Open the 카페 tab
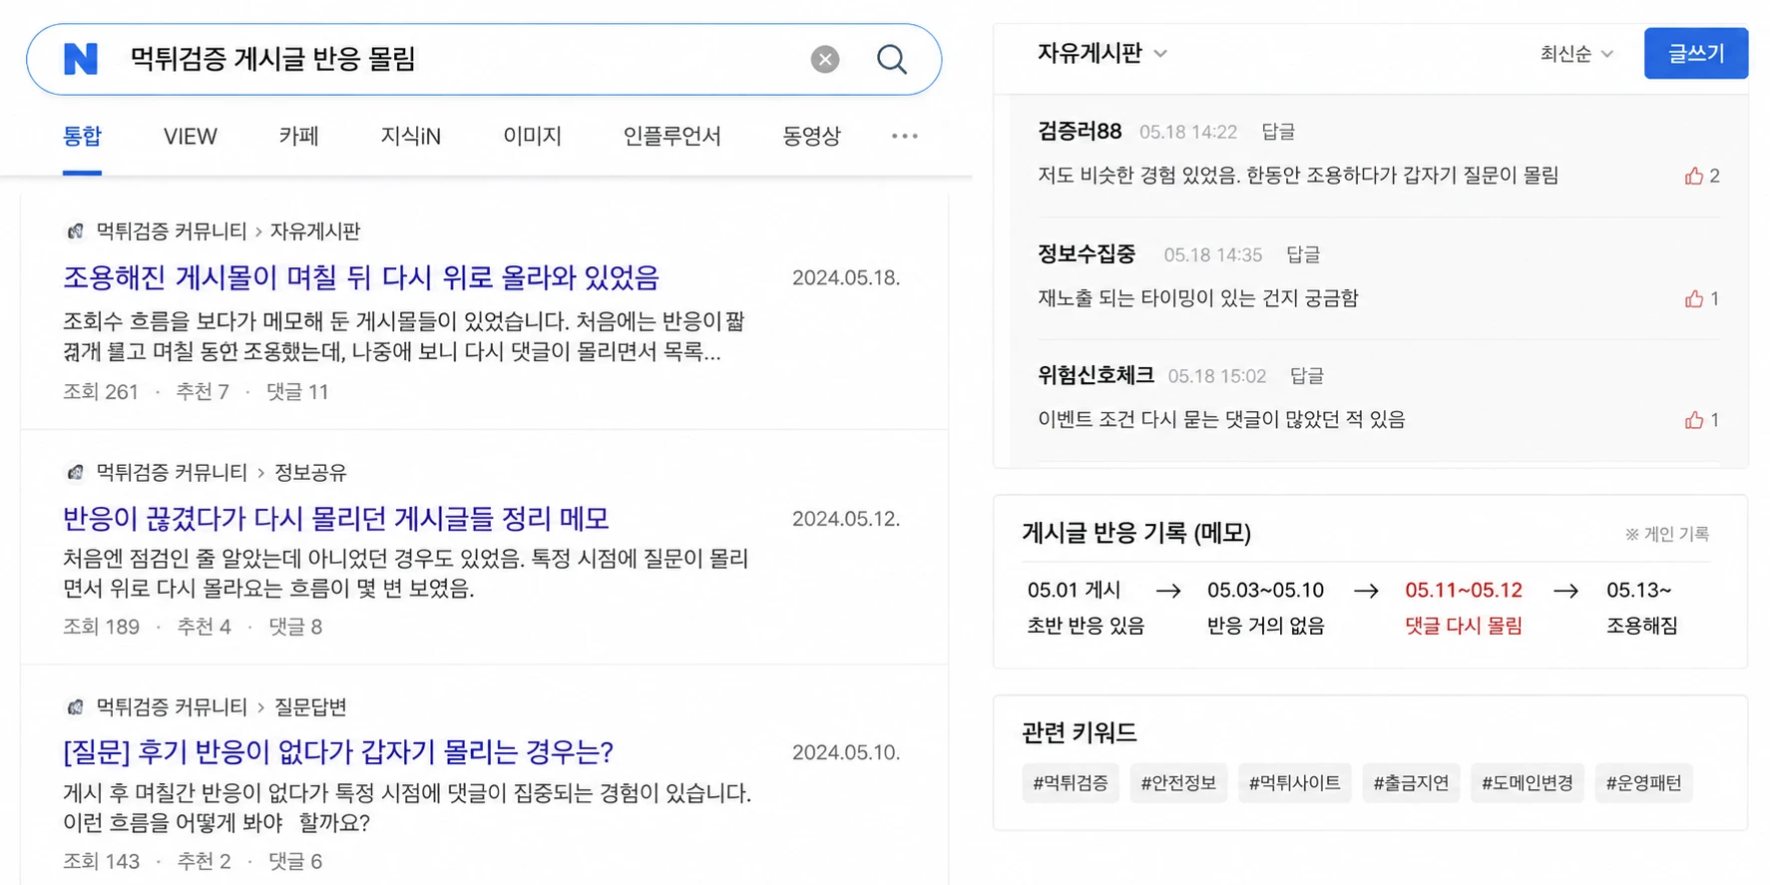 (298, 136)
